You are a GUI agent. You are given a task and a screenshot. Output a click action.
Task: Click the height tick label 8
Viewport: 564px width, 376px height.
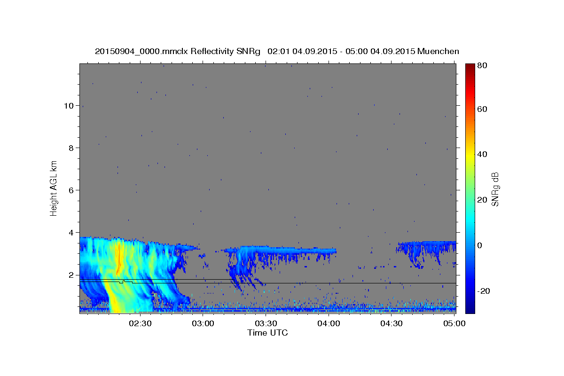click(x=71, y=148)
